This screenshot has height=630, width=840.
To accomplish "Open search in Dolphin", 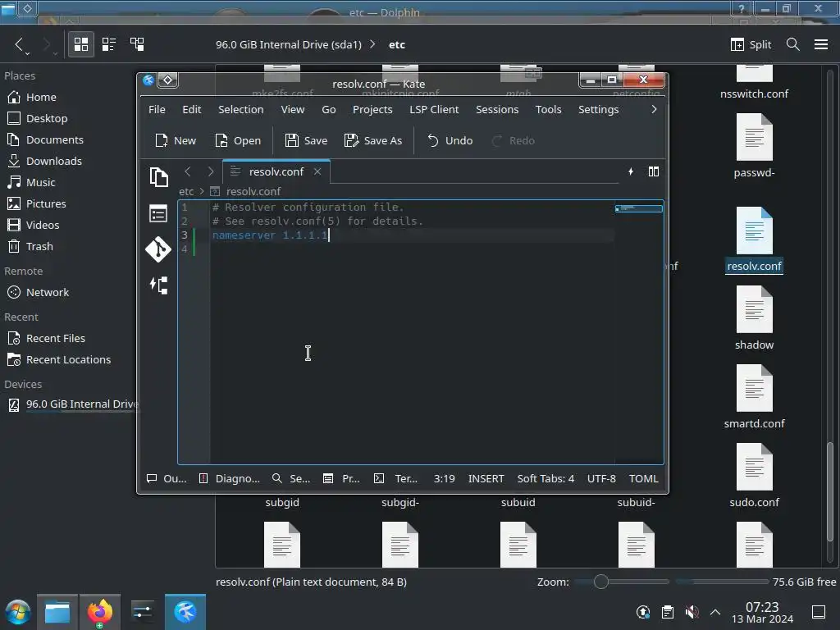I will (793, 44).
